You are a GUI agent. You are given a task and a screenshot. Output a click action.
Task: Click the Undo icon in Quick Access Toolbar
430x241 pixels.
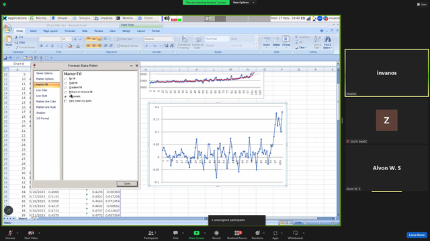10,58
